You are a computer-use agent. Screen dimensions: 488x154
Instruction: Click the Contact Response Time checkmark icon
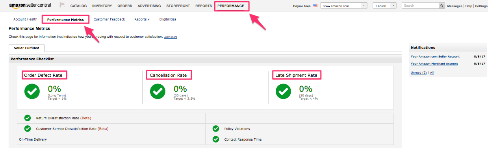tap(216, 139)
